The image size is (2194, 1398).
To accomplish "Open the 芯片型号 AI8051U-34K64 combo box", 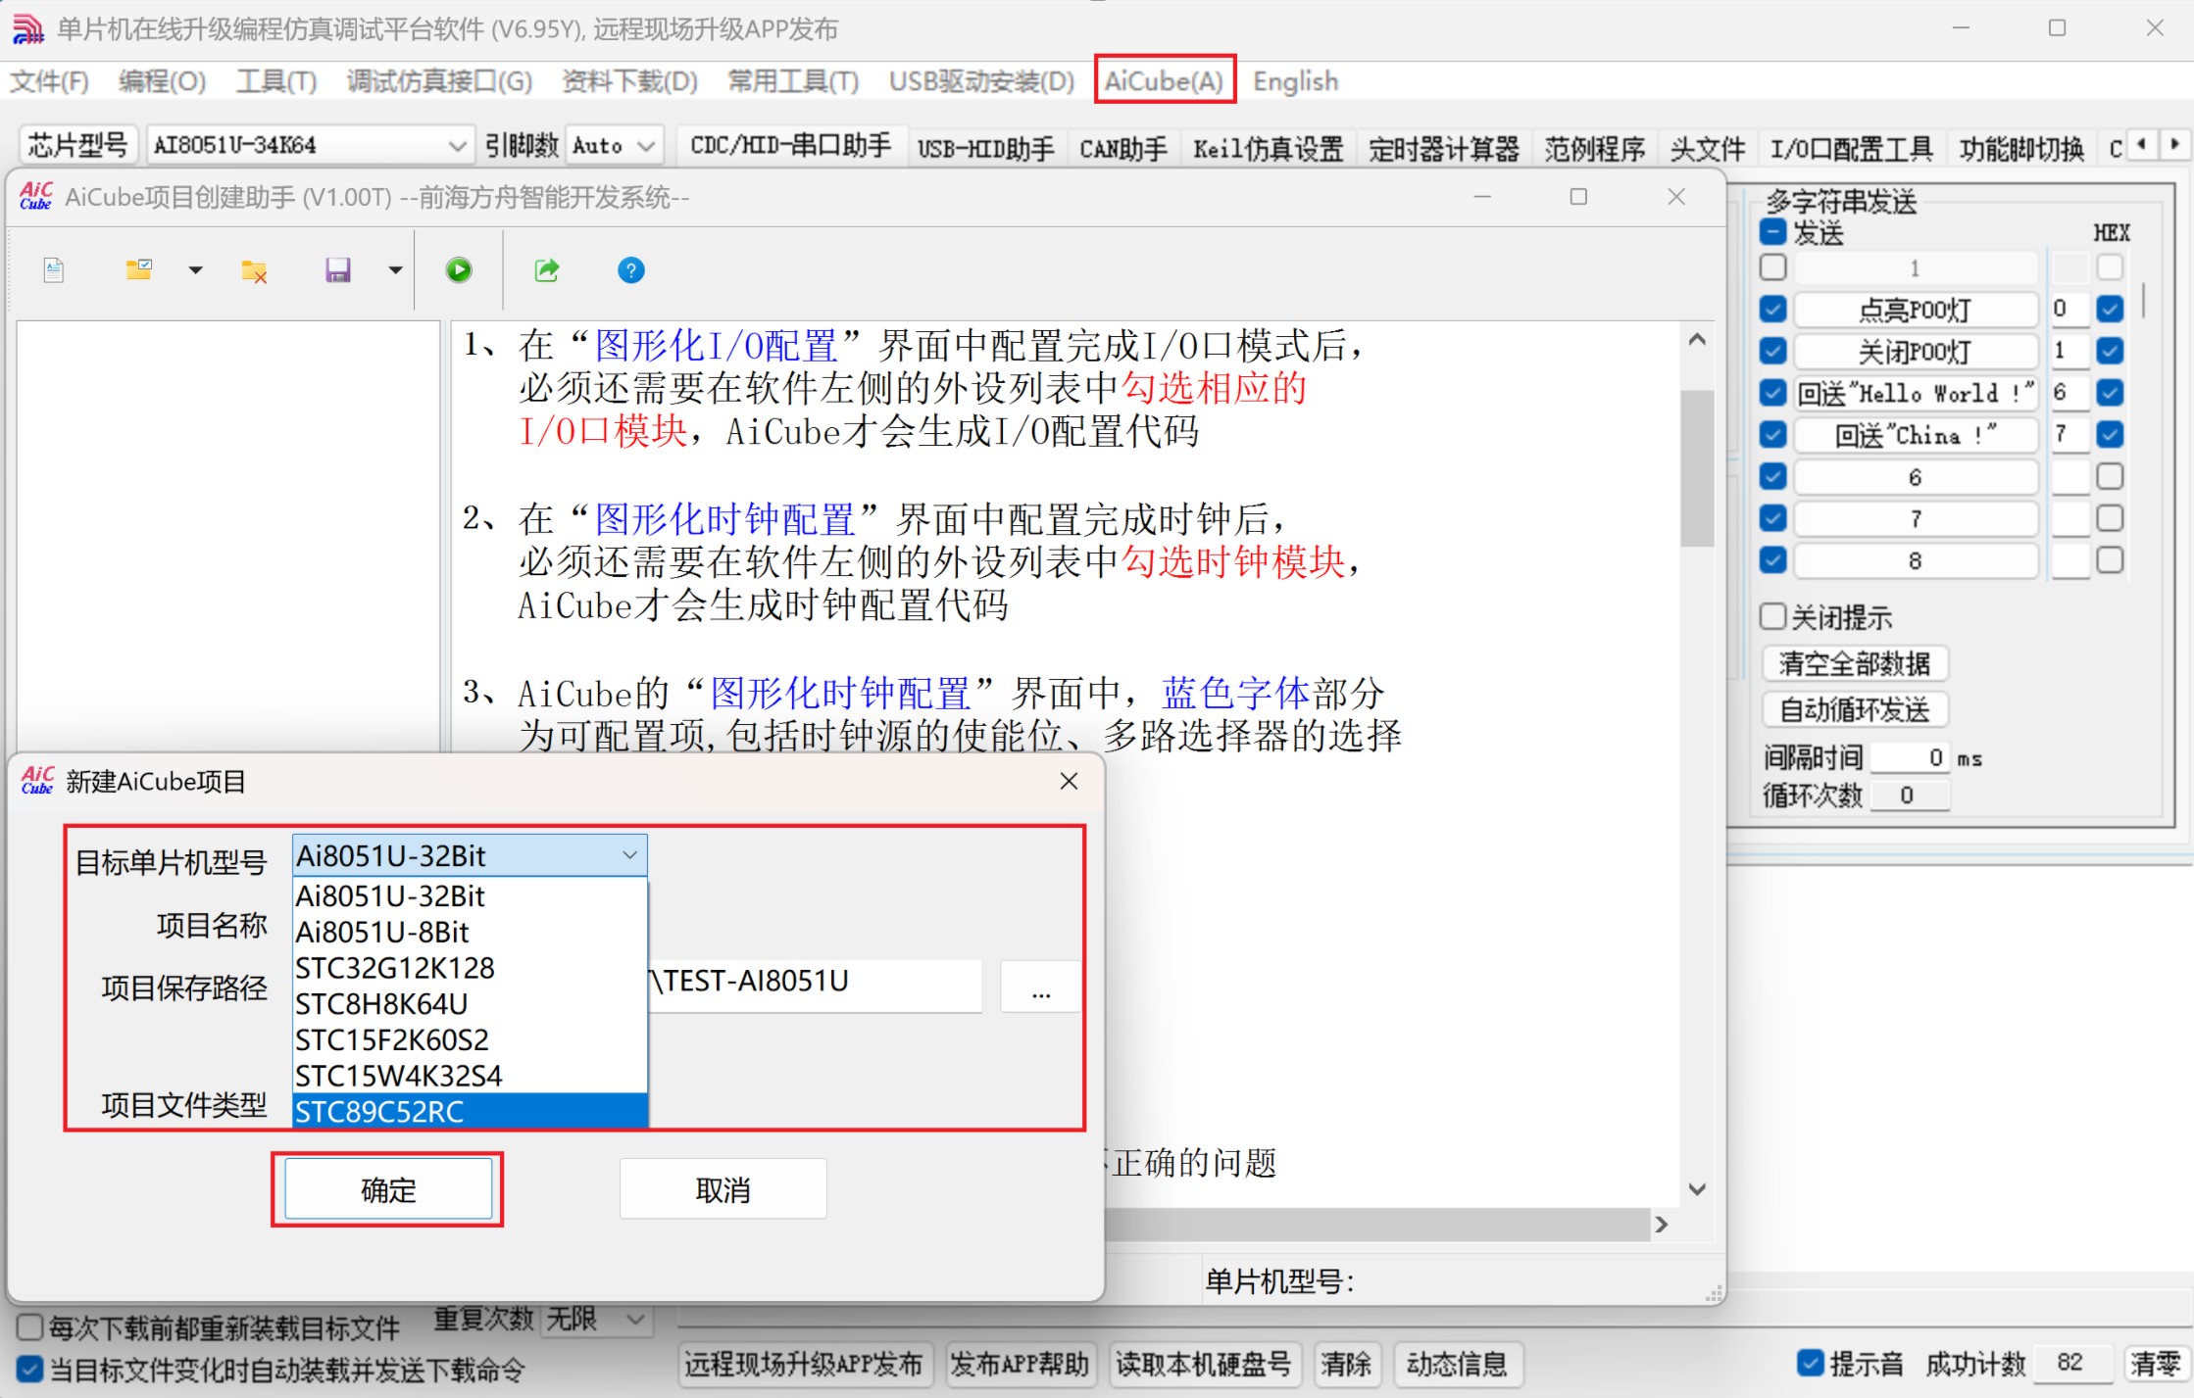I will click(x=310, y=146).
